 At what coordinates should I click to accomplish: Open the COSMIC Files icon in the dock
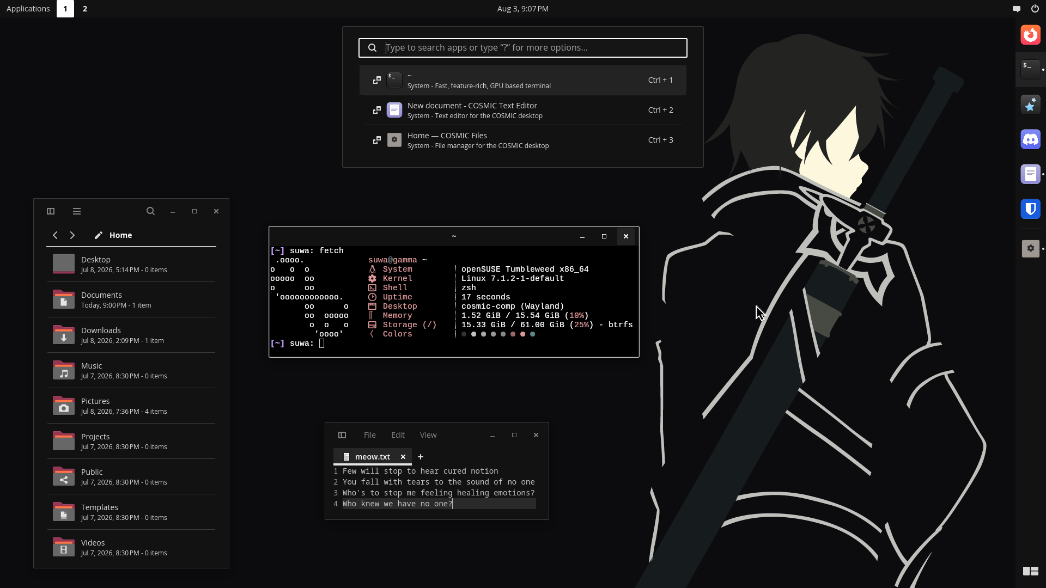click(x=1030, y=248)
